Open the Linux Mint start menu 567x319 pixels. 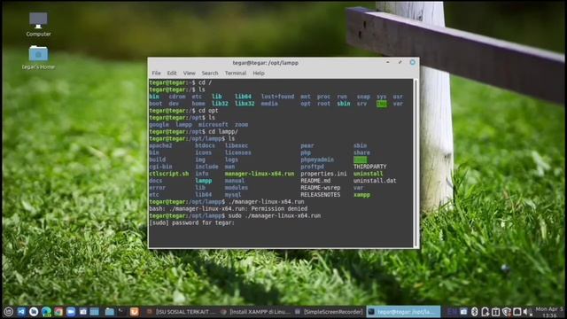click(8, 311)
